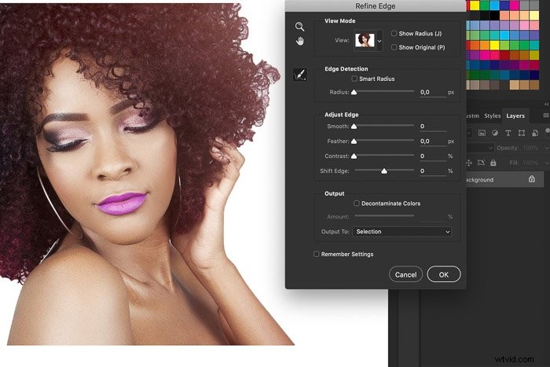This screenshot has width=550, height=367.
Task: Filter Layers panel by shape layers
Action: click(x=521, y=133)
